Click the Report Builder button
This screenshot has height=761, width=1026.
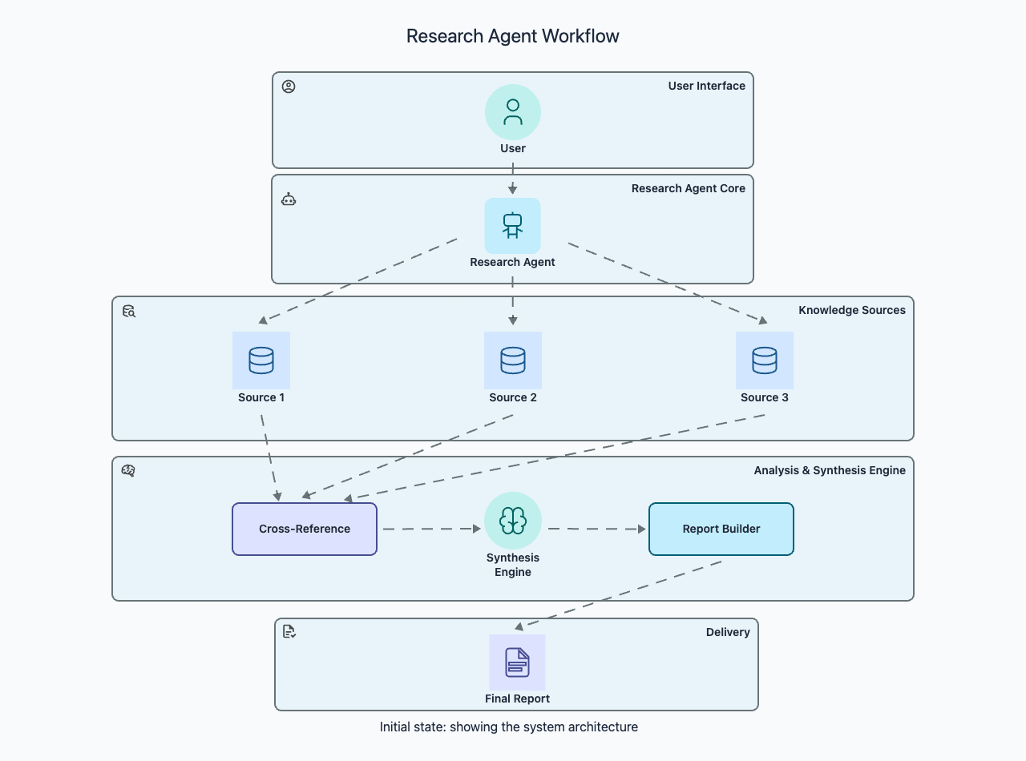[721, 529]
